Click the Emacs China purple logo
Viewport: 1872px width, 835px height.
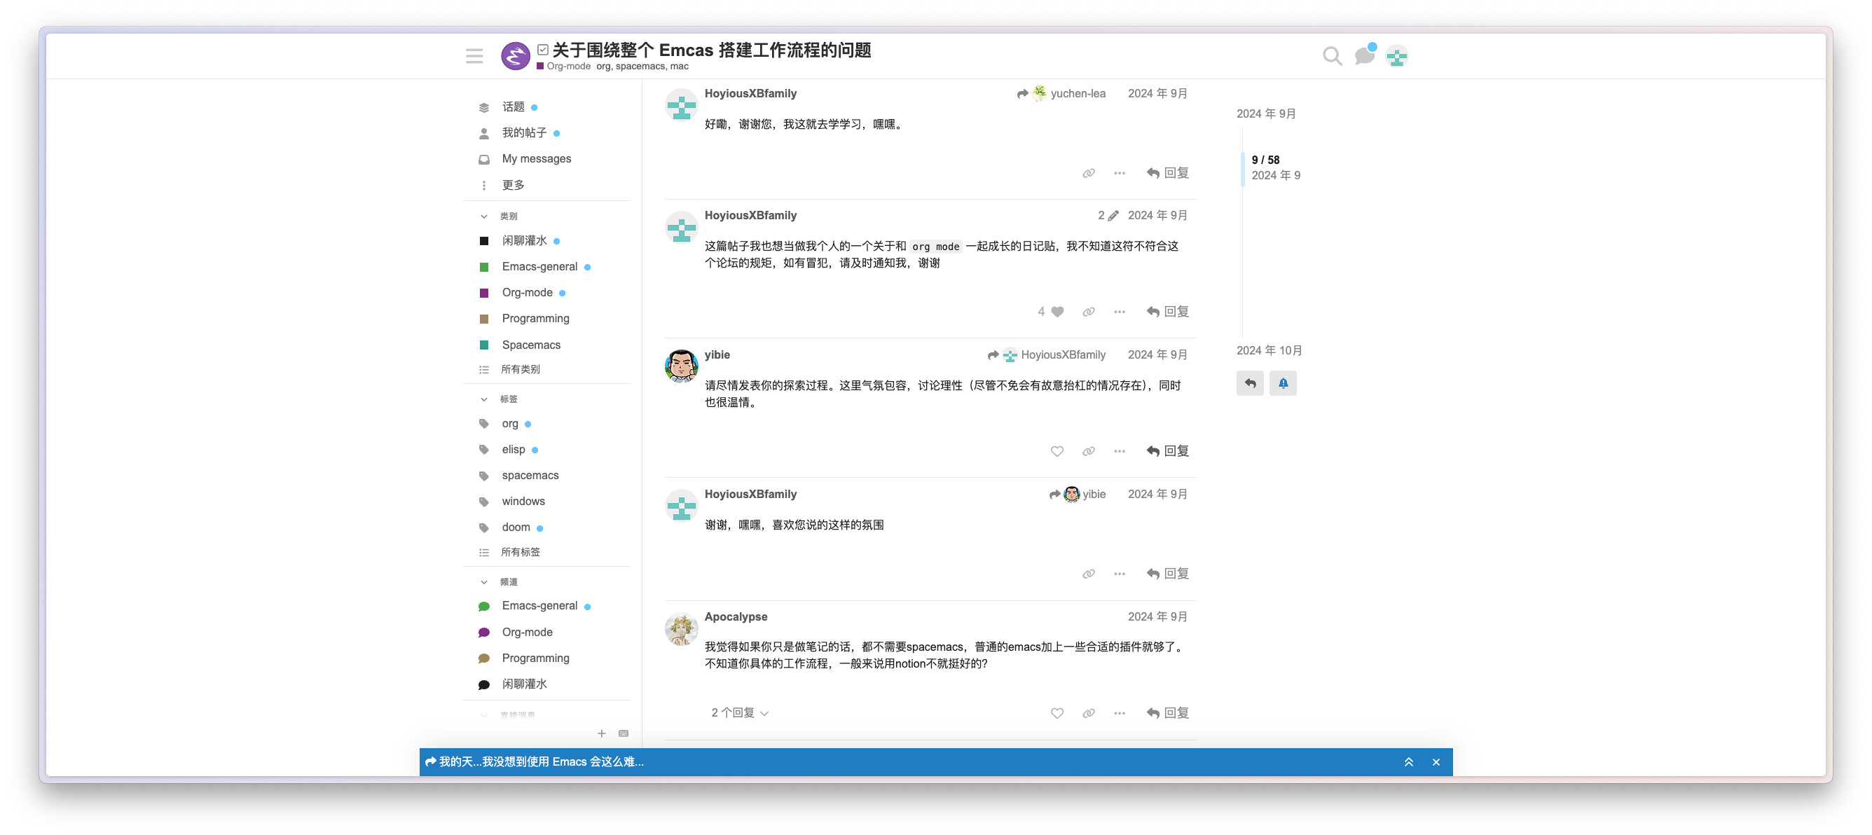coord(515,56)
